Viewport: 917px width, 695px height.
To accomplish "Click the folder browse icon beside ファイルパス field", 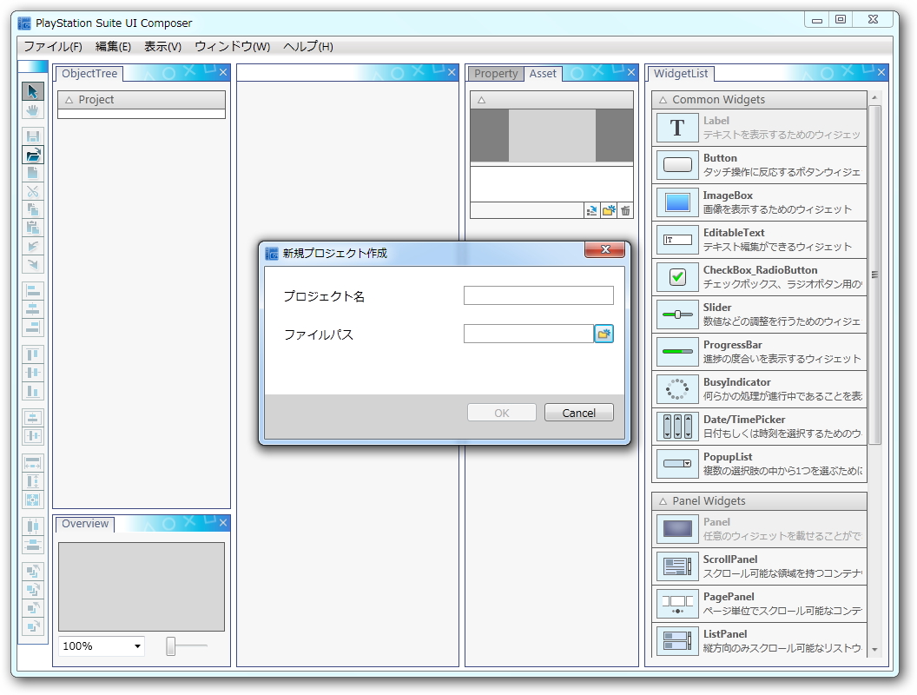I will tap(604, 334).
